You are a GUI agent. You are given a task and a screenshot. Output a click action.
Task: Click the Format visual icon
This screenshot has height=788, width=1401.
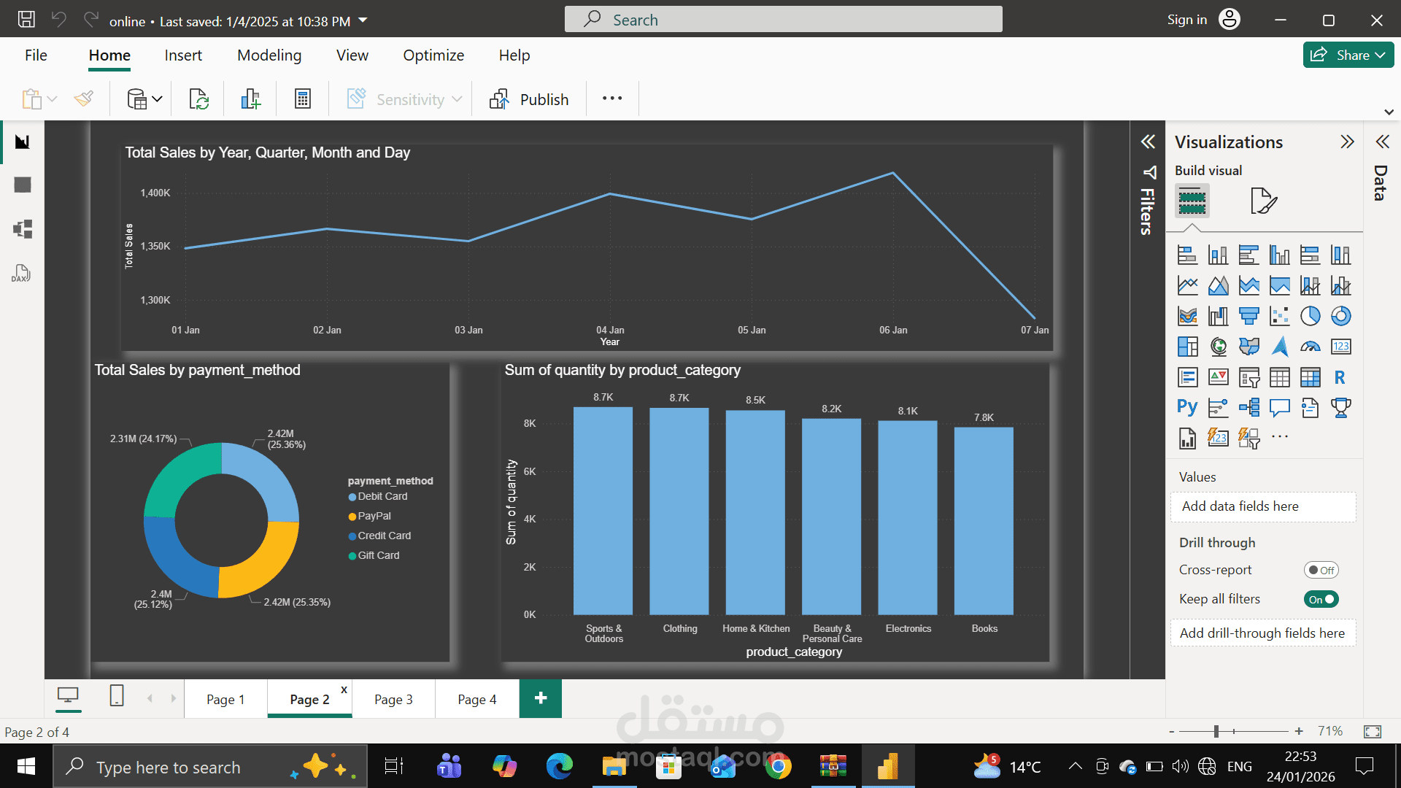(1263, 201)
